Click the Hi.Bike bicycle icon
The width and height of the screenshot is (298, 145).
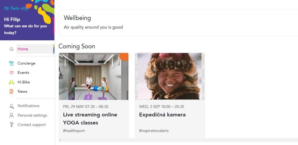pyautogui.click(x=11, y=82)
